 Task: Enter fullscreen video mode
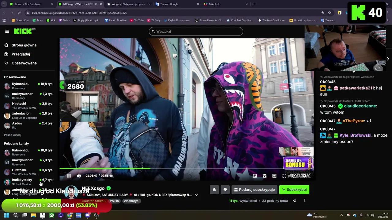pos(284,176)
